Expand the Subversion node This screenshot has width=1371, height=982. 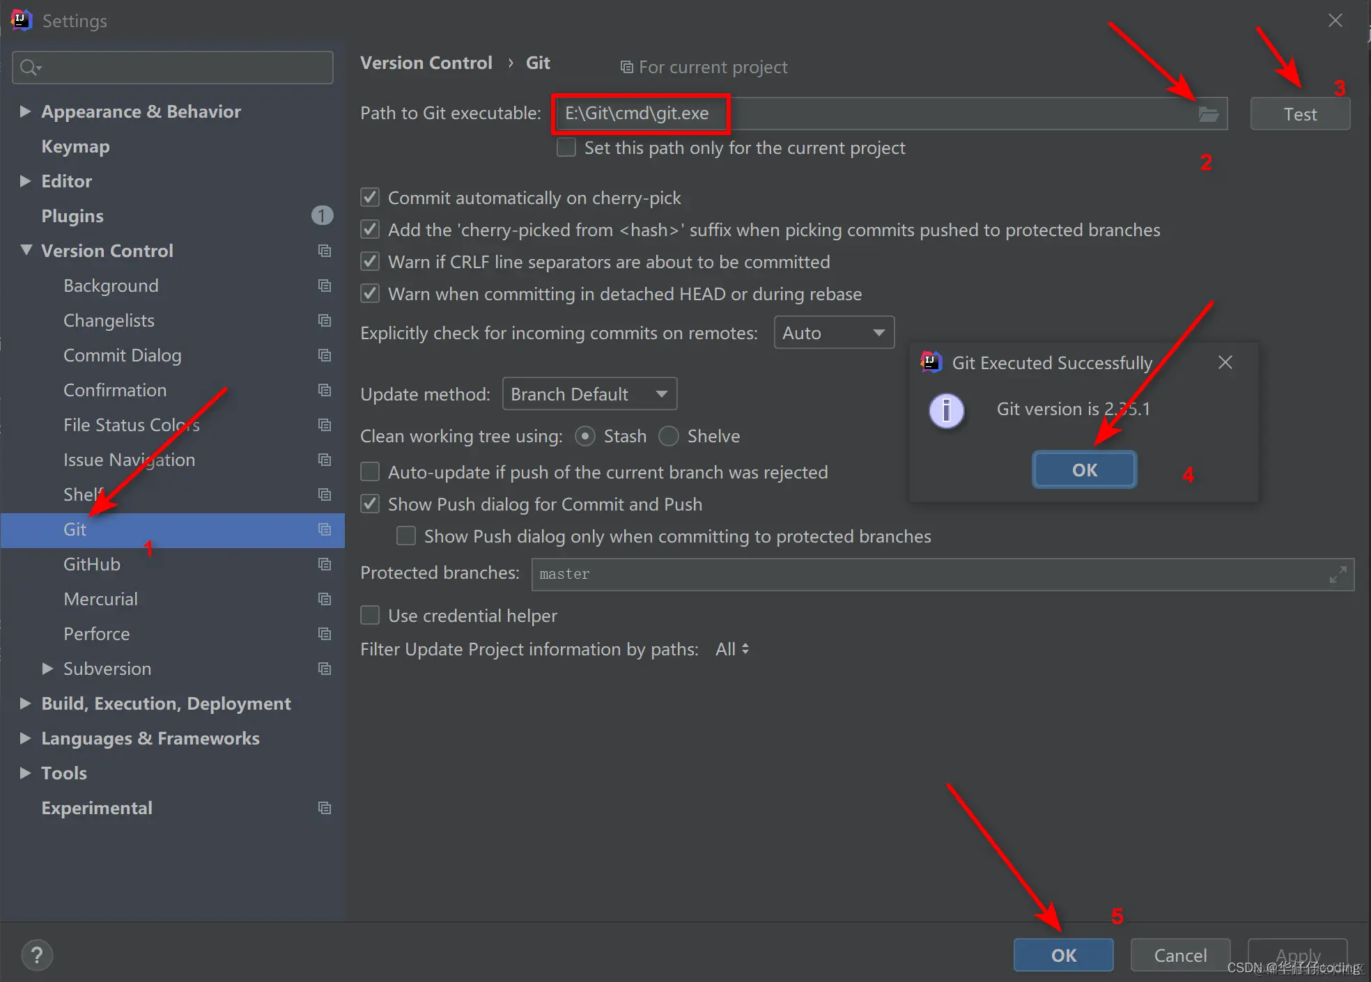click(47, 669)
